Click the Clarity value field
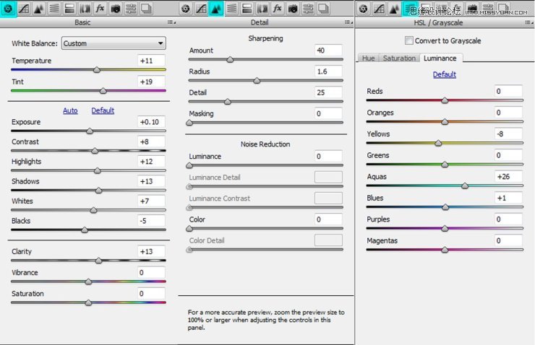The height and width of the screenshot is (345, 535). point(151,251)
